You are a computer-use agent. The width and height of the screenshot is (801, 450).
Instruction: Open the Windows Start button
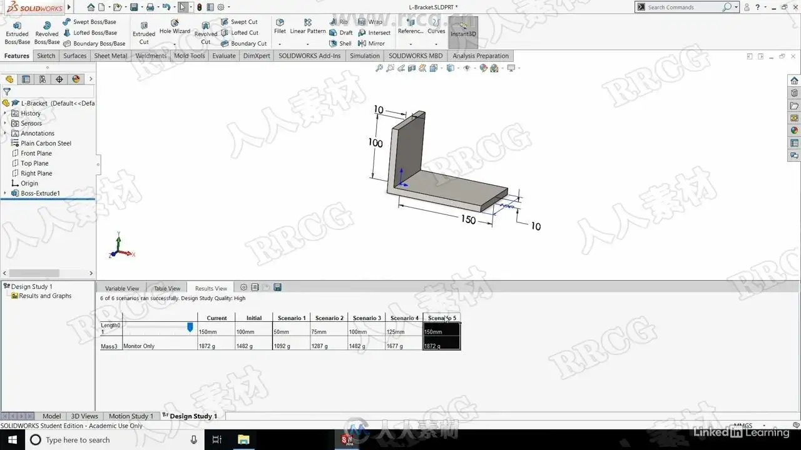[x=12, y=439]
